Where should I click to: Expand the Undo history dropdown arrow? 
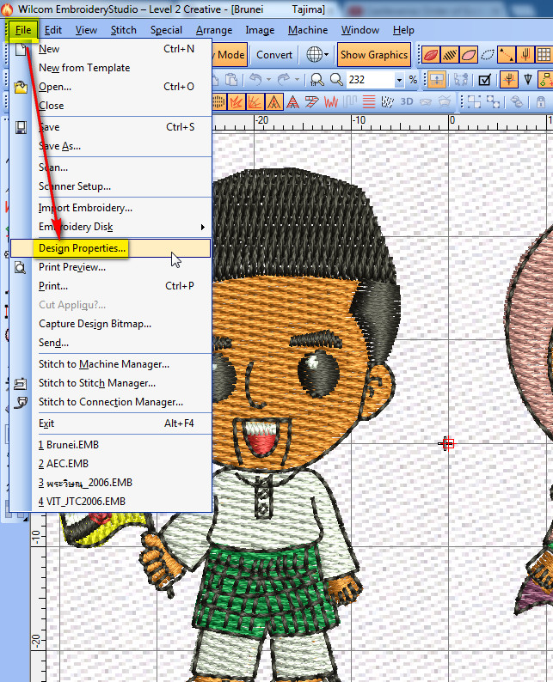click(x=268, y=80)
